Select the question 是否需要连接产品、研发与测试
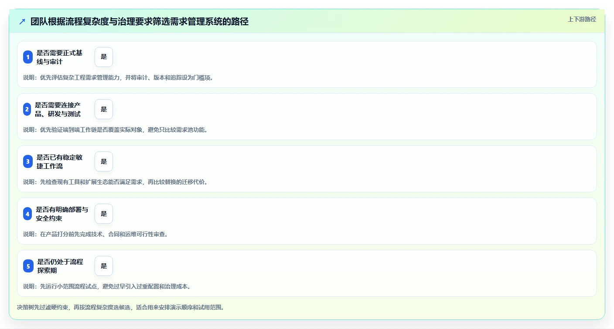Screen dimensions: 614x329 (x=58, y=109)
